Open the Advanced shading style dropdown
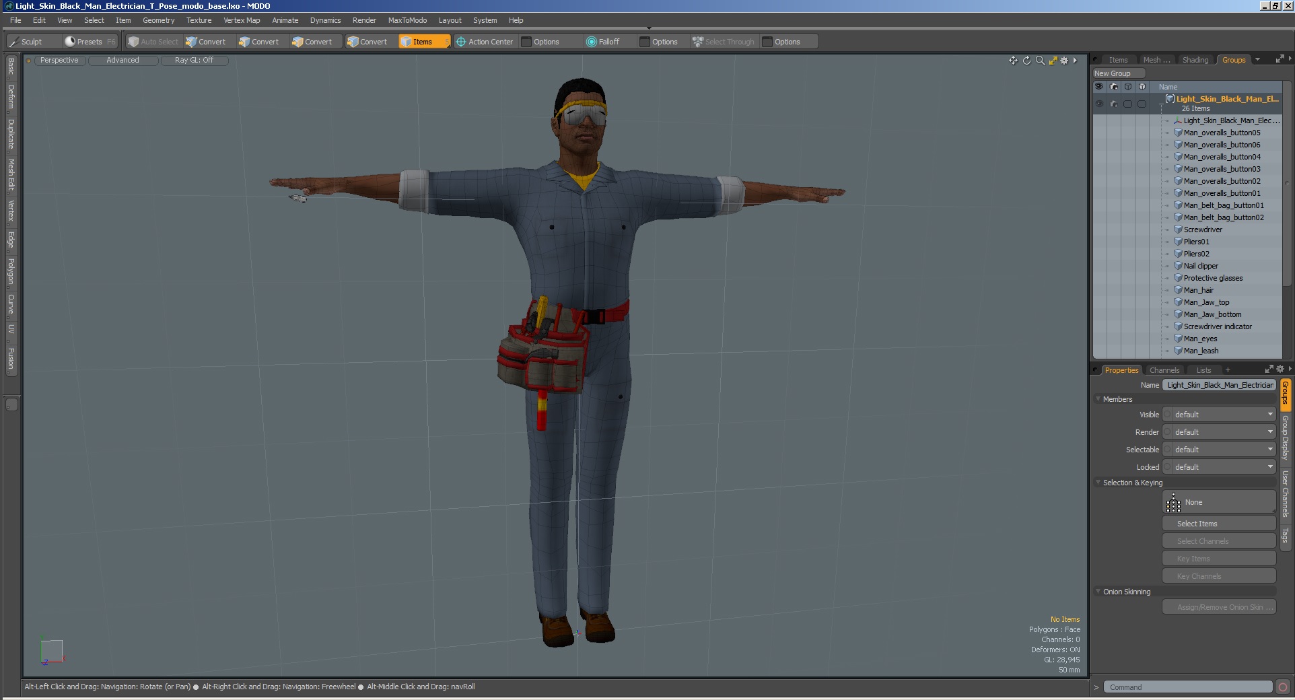This screenshot has height=700, width=1295. 123,61
